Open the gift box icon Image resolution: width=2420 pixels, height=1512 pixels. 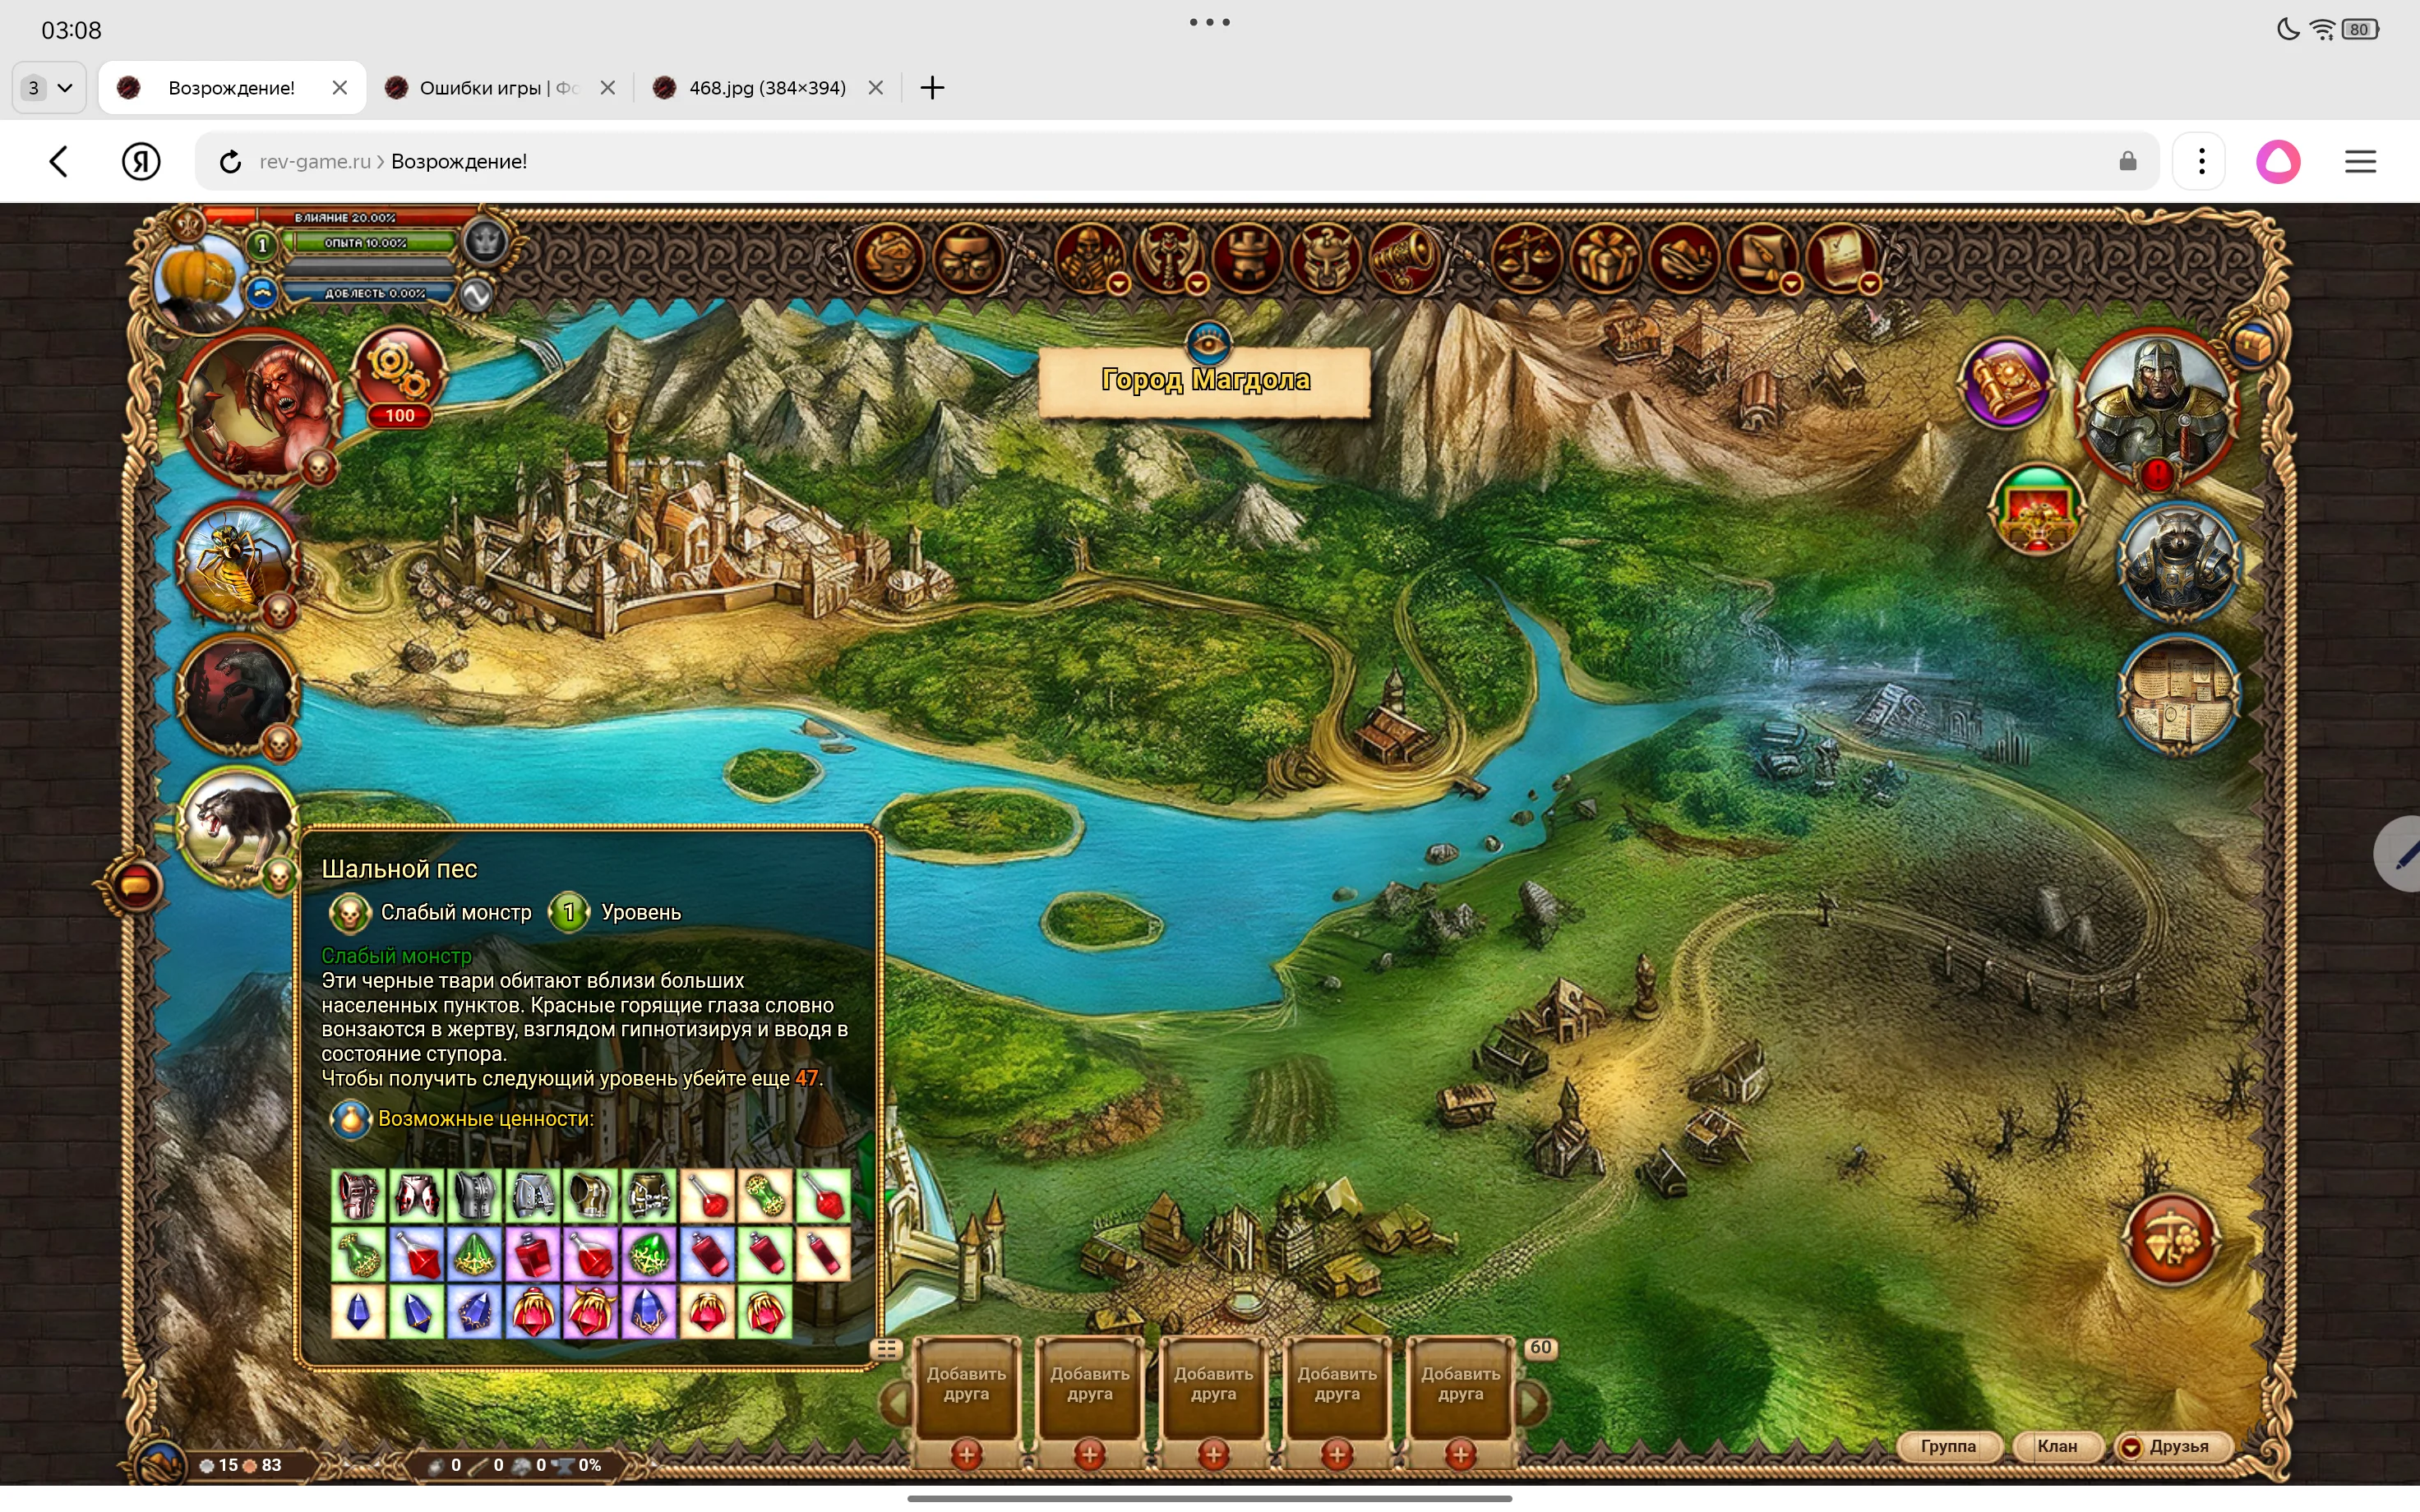coord(1605,258)
